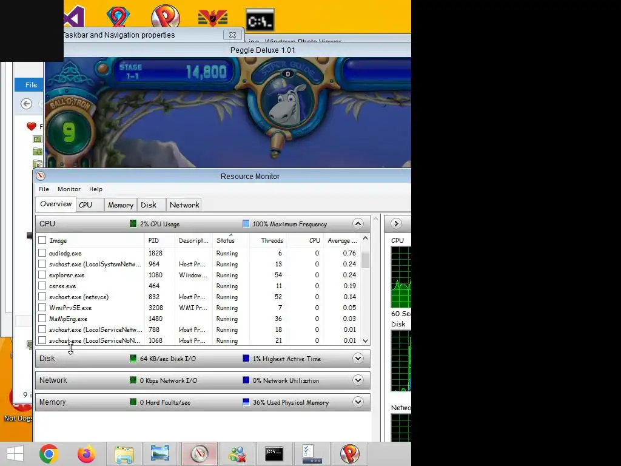Click the Resource Monitor taskbar icon
The image size is (621, 466).
[x=199, y=454]
